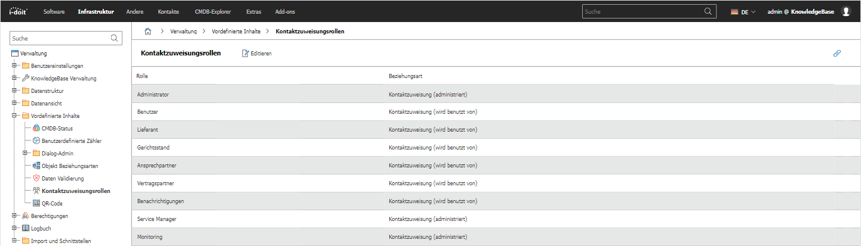The image size is (861, 246).
Task: Click the permalink chain icon
Action: point(837,53)
